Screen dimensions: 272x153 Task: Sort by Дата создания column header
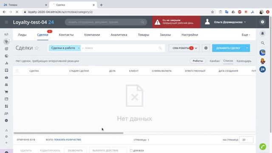228,71
